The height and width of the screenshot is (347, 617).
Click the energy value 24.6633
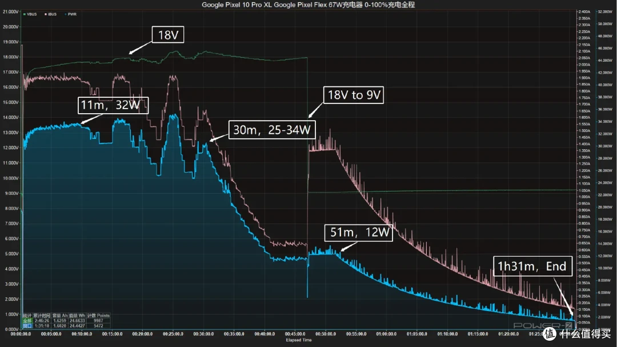(77, 321)
